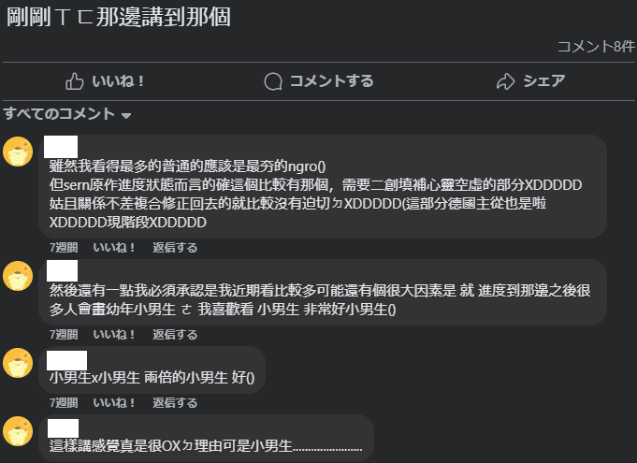Click the hidden username above the first comment
The image size is (637, 463).
(x=61, y=147)
